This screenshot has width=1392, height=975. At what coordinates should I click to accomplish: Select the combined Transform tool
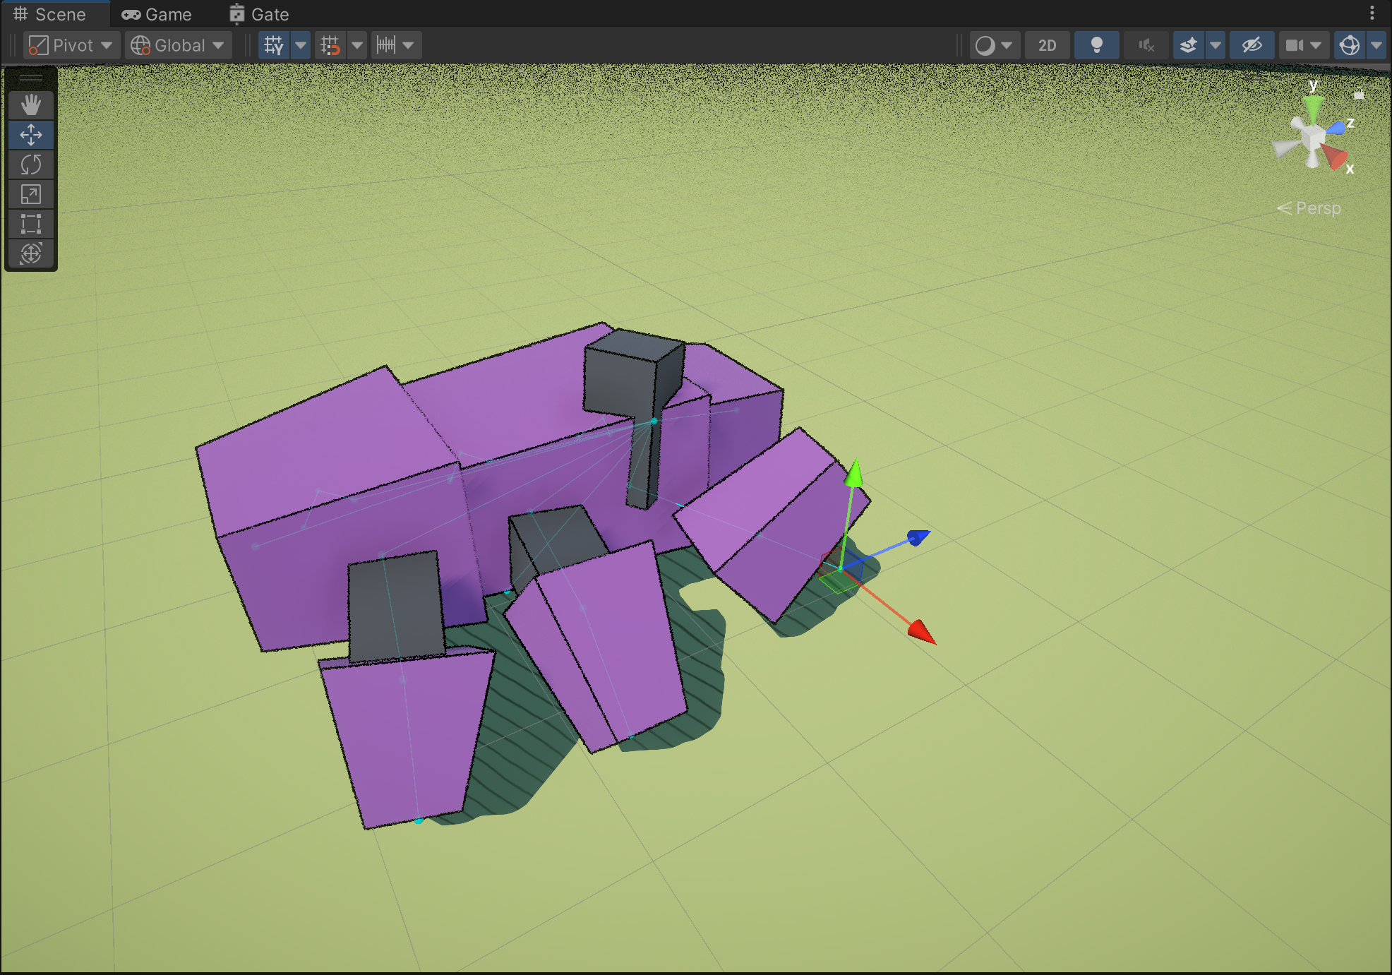(x=31, y=253)
